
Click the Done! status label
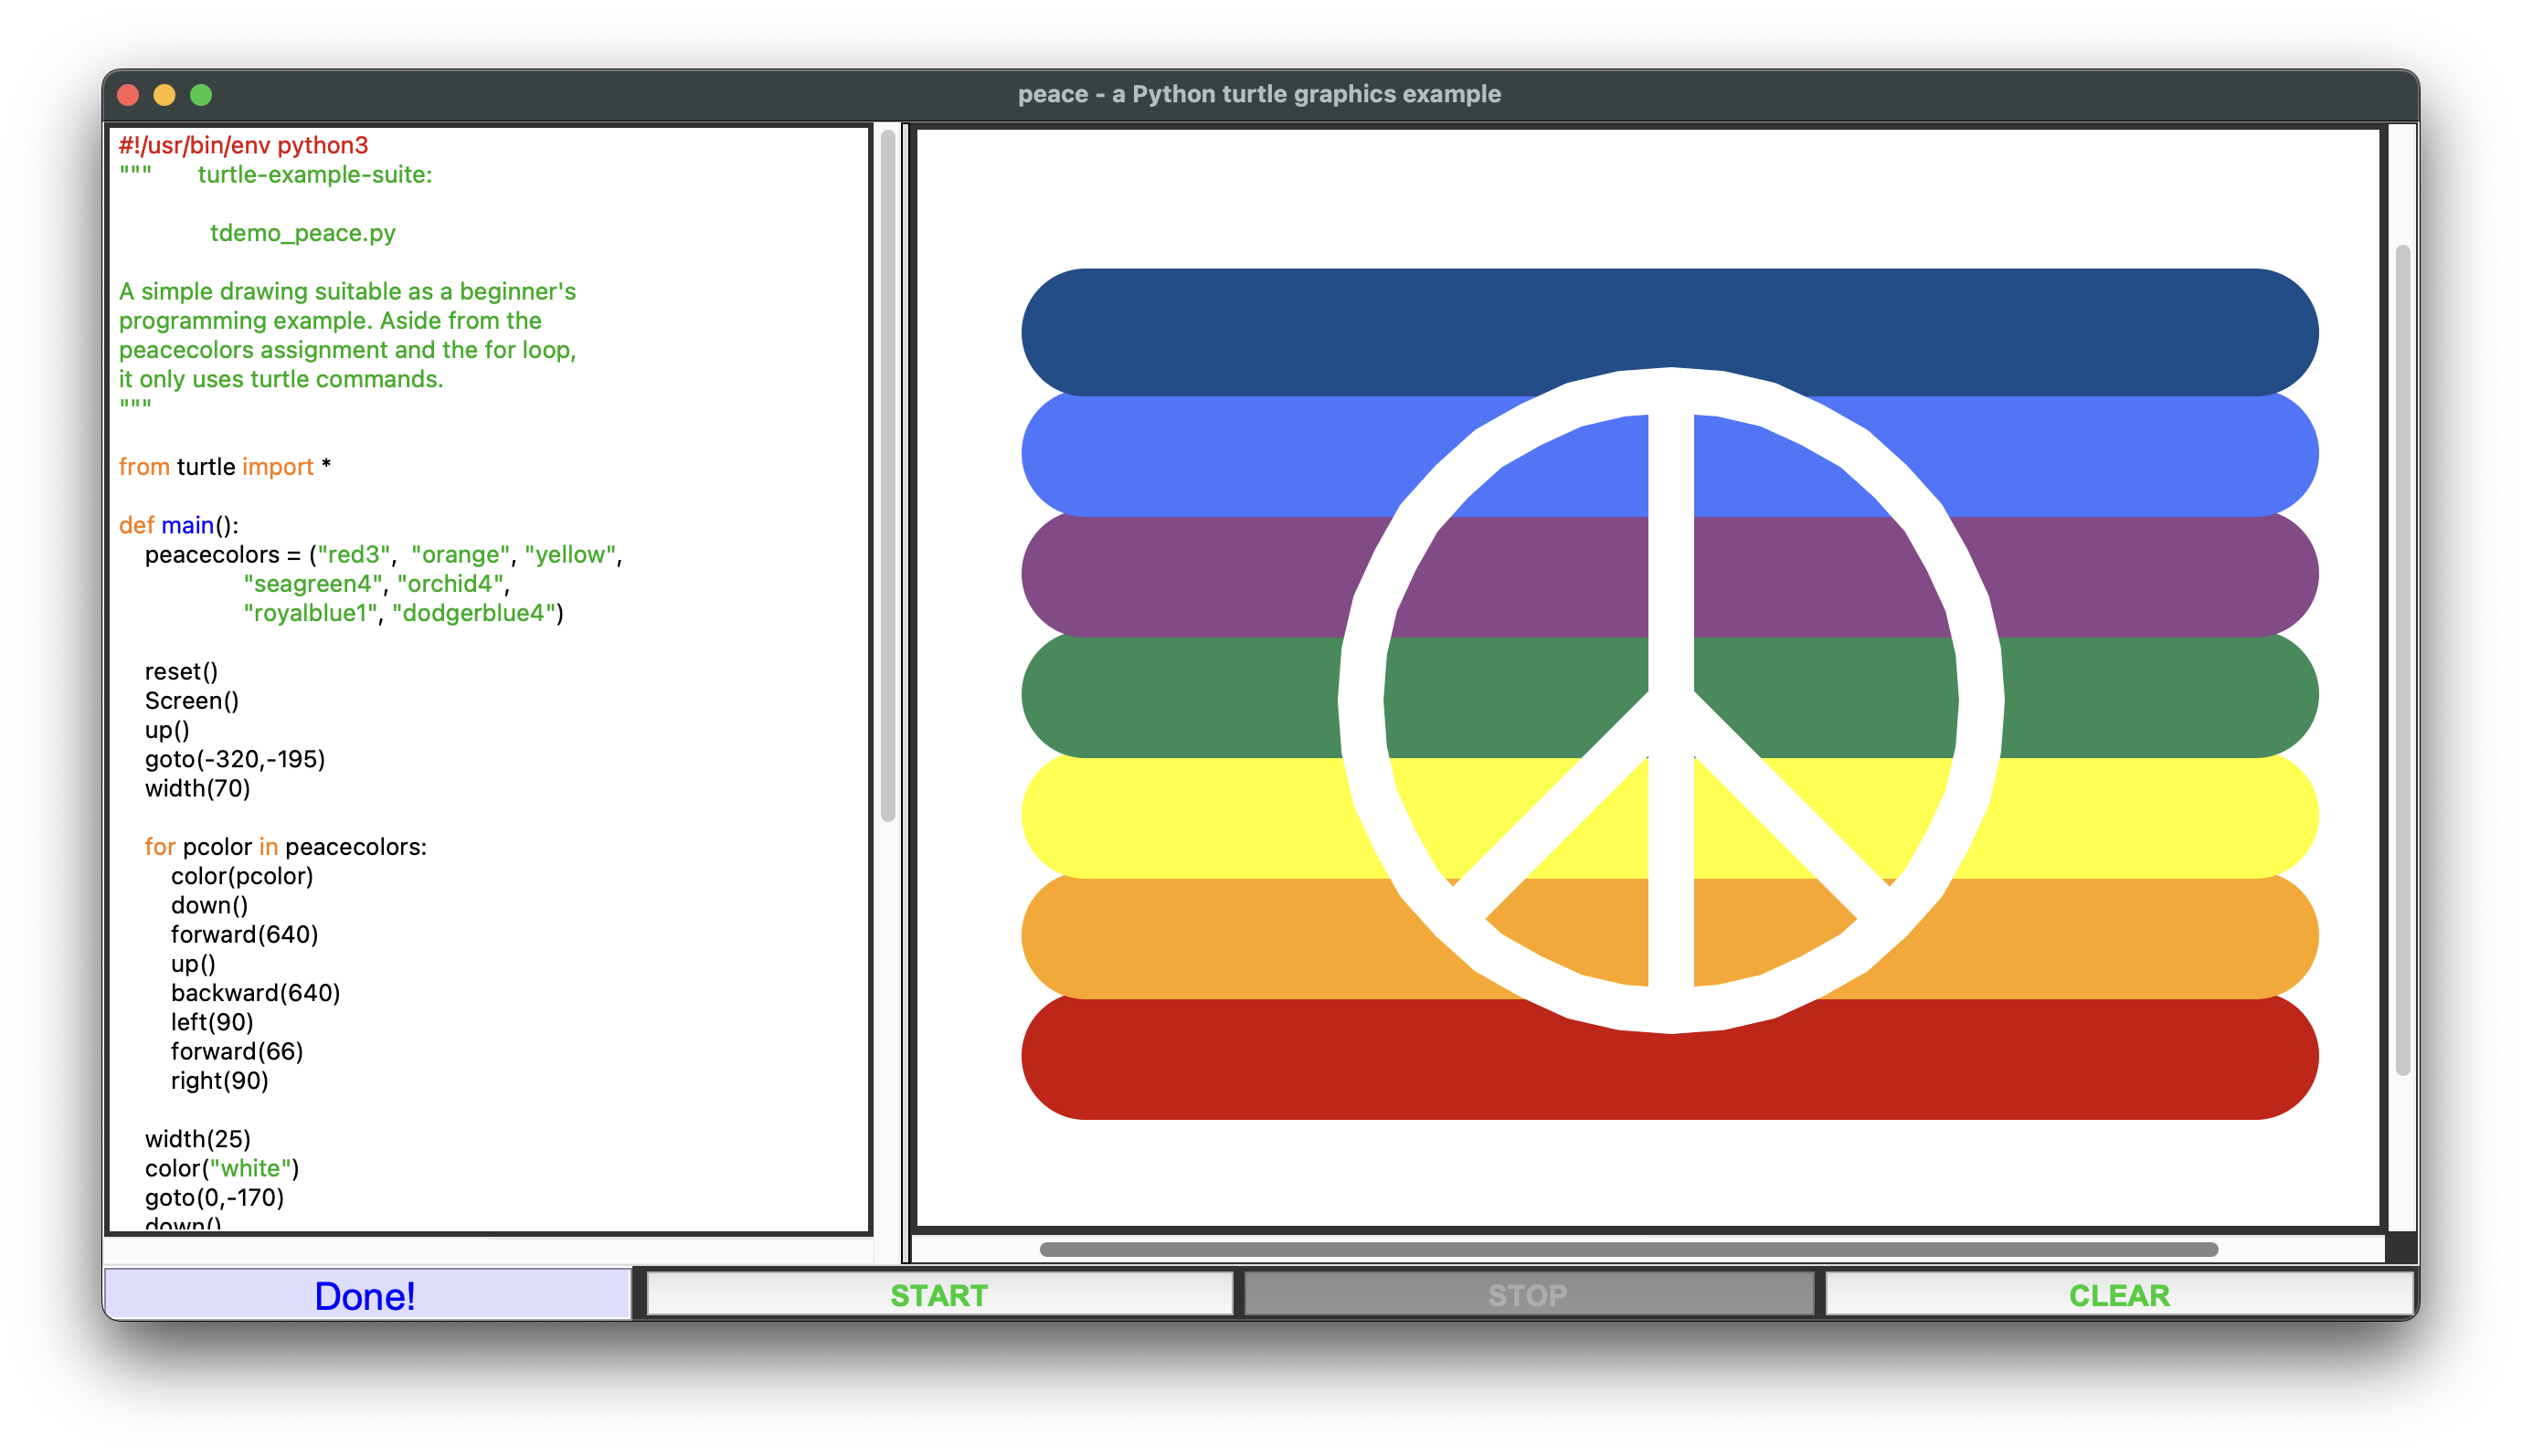pos(366,1295)
